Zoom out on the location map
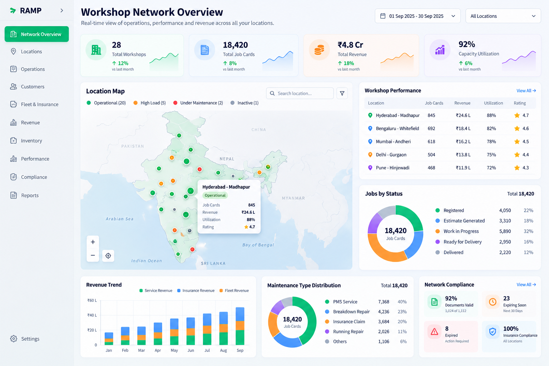Image resolution: width=549 pixels, height=366 pixels. [93, 255]
